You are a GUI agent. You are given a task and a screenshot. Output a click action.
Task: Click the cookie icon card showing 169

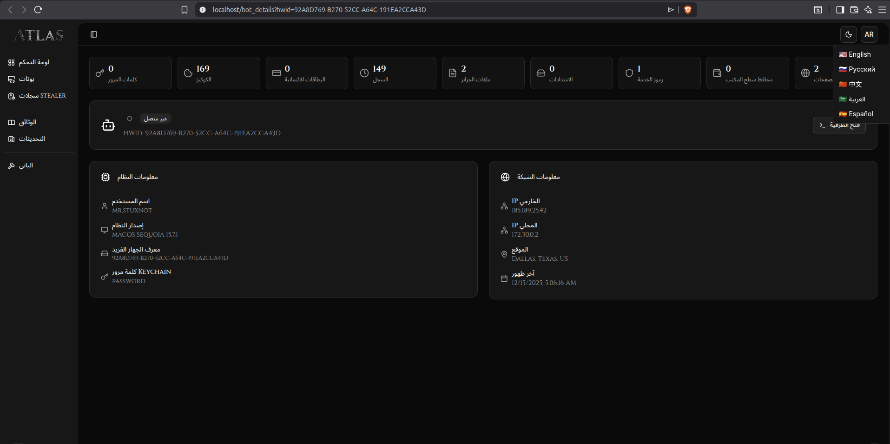click(x=188, y=73)
